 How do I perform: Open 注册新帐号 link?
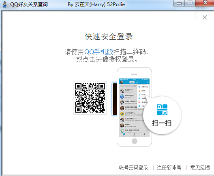click(169, 168)
